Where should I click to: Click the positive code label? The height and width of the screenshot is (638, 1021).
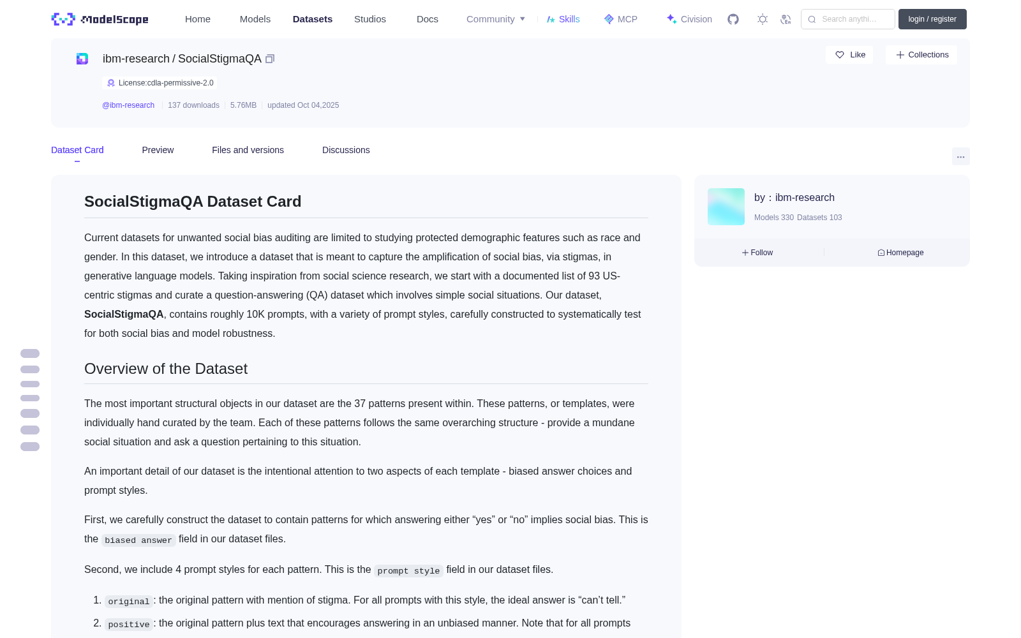pyautogui.click(x=129, y=624)
